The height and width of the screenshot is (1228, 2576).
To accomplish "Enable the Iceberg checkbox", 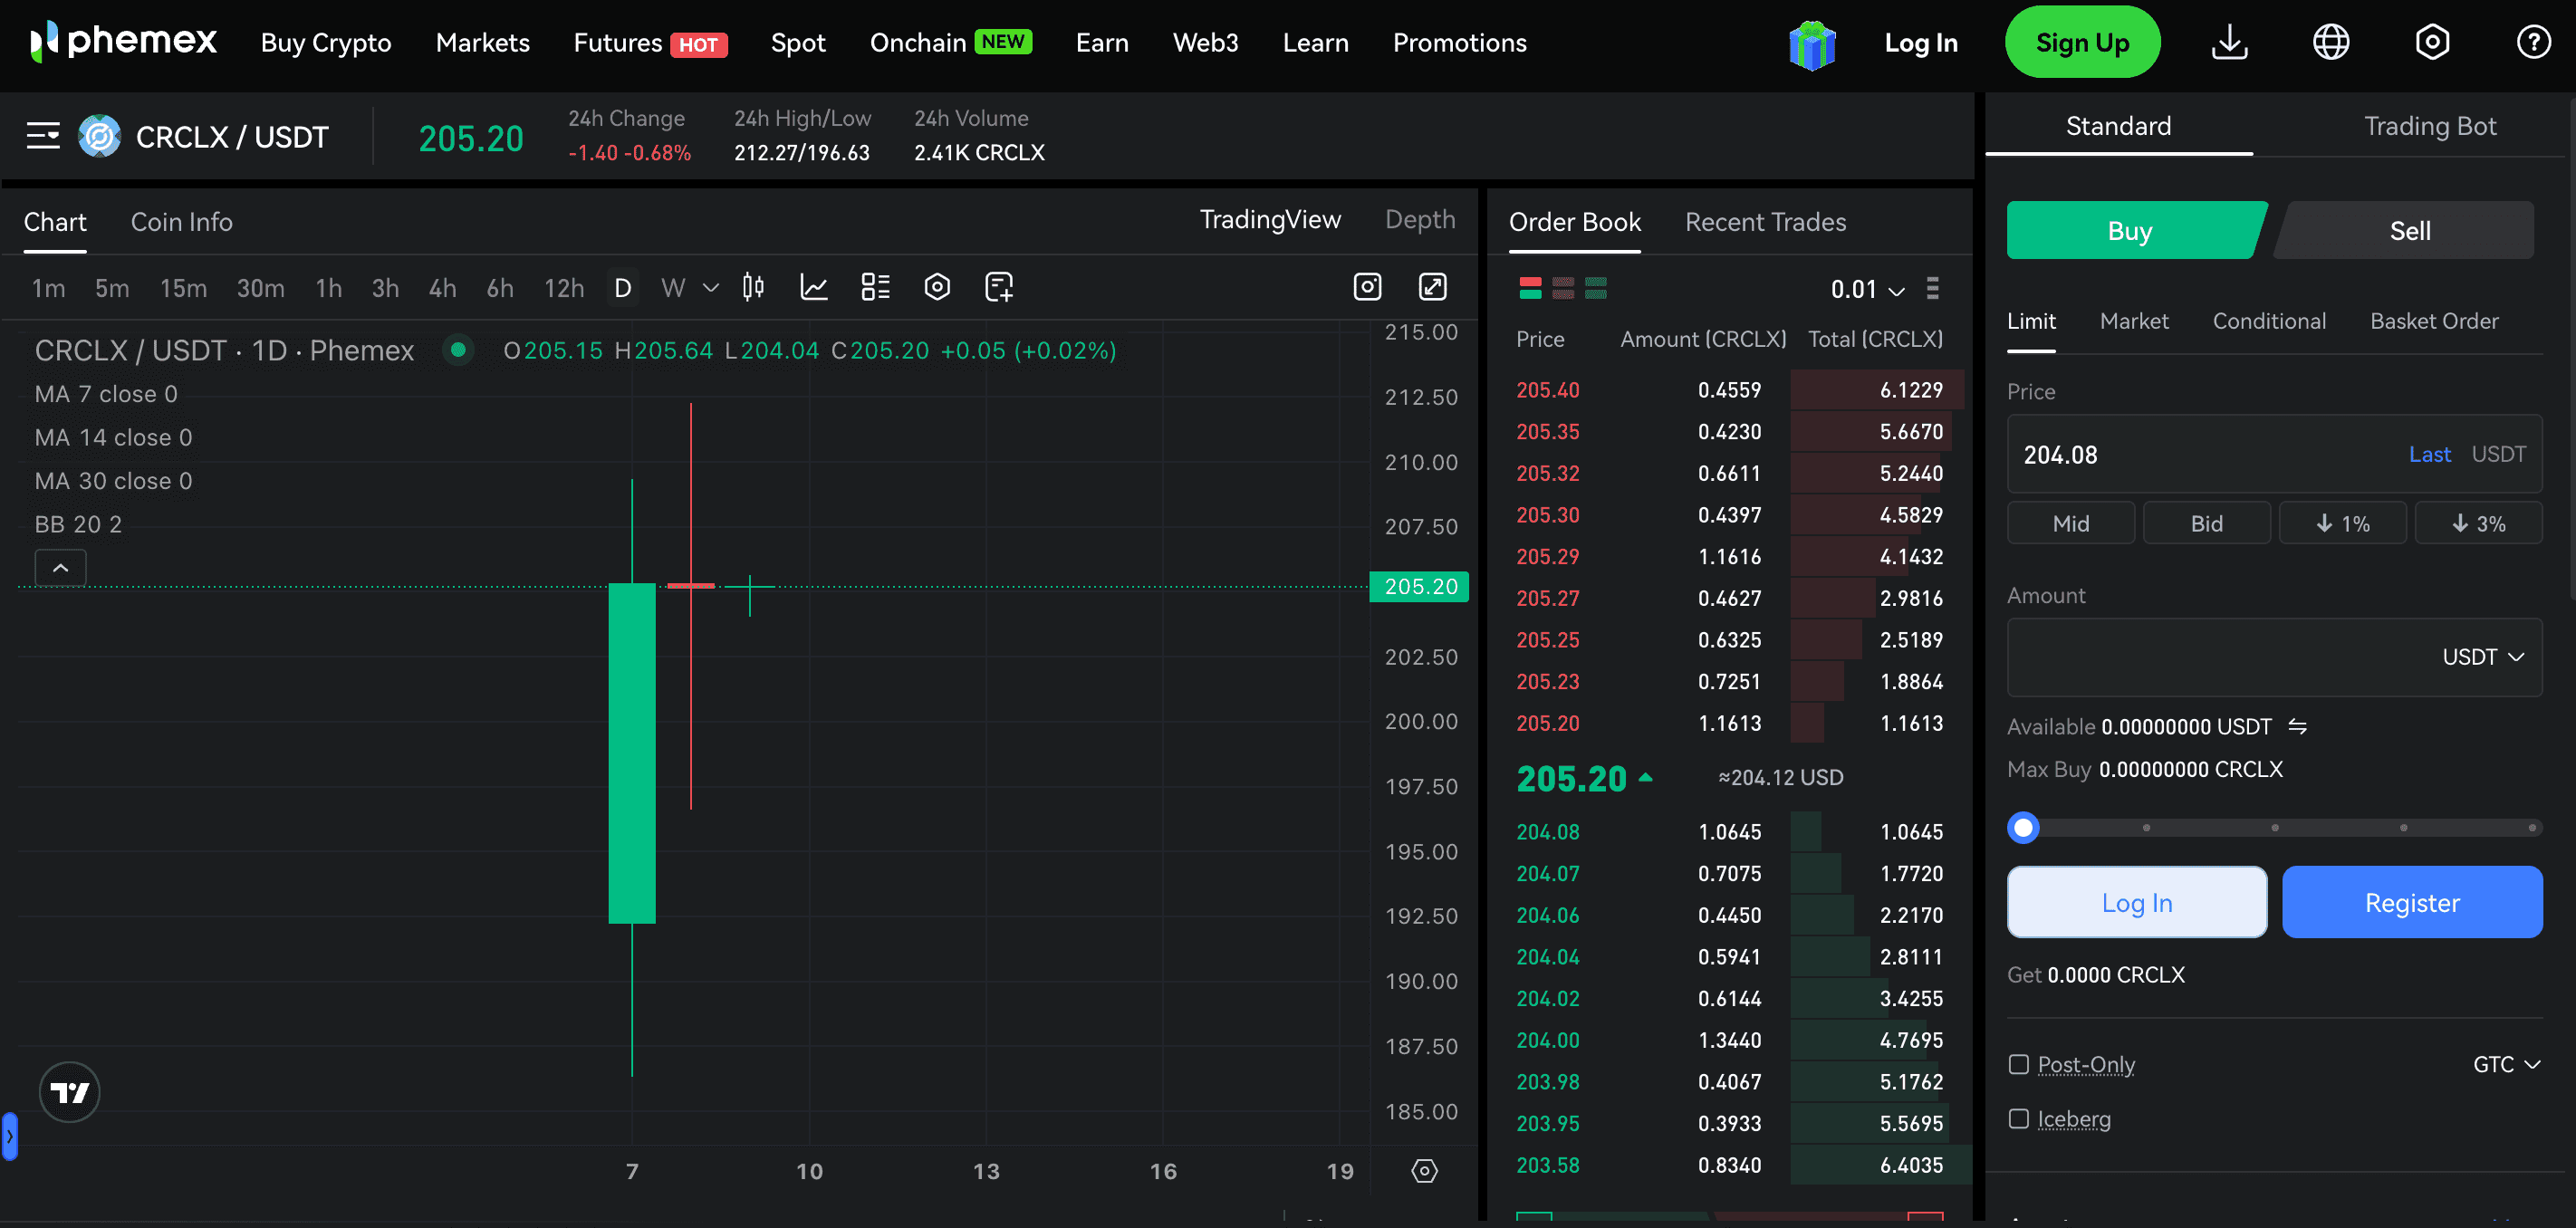I will coord(2018,1119).
